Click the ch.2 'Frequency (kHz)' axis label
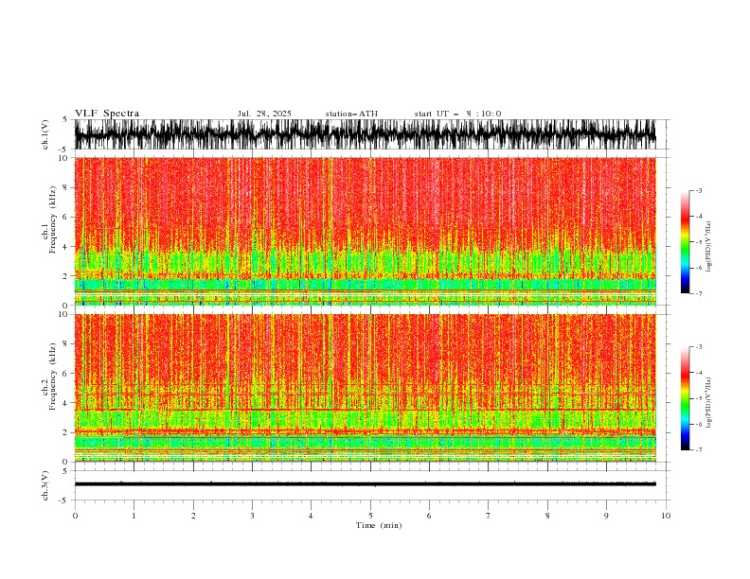Screen dimensions: 750x579 53,377
